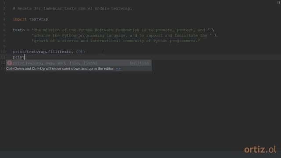This screenshot has width=281, height=158.
Task: Click the 'builtins' label in the suggestion
Action: pos(139,63)
